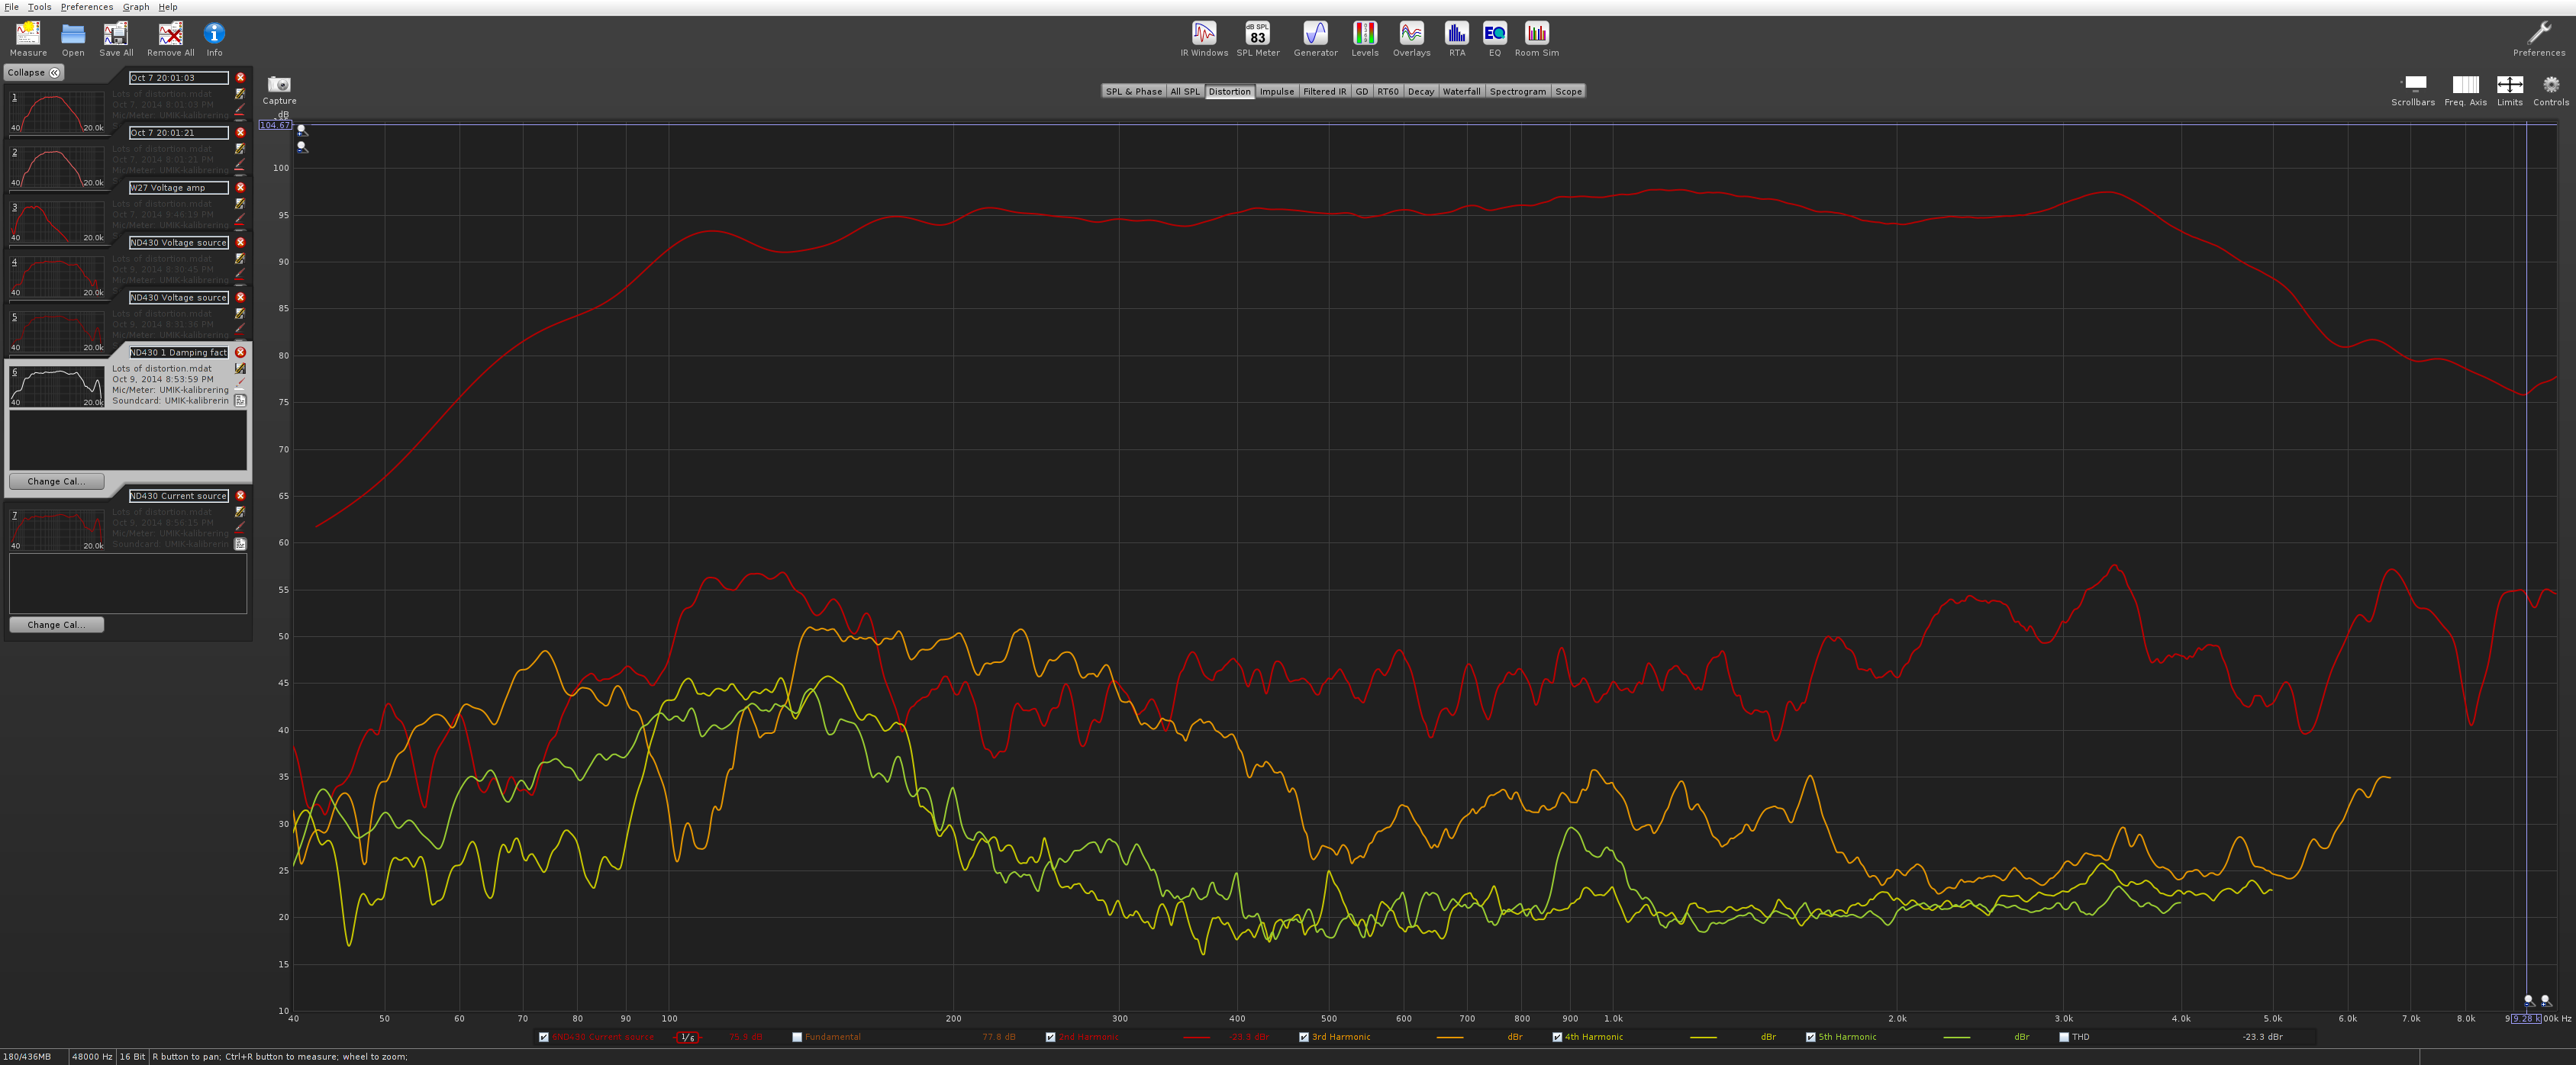Toggle the 5th Harmonic checkbox
The height and width of the screenshot is (1065, 2576).
pyautogui.click(x=1810, y=1037)
